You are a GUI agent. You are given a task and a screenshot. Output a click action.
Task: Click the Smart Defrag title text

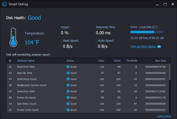point(18,4)
